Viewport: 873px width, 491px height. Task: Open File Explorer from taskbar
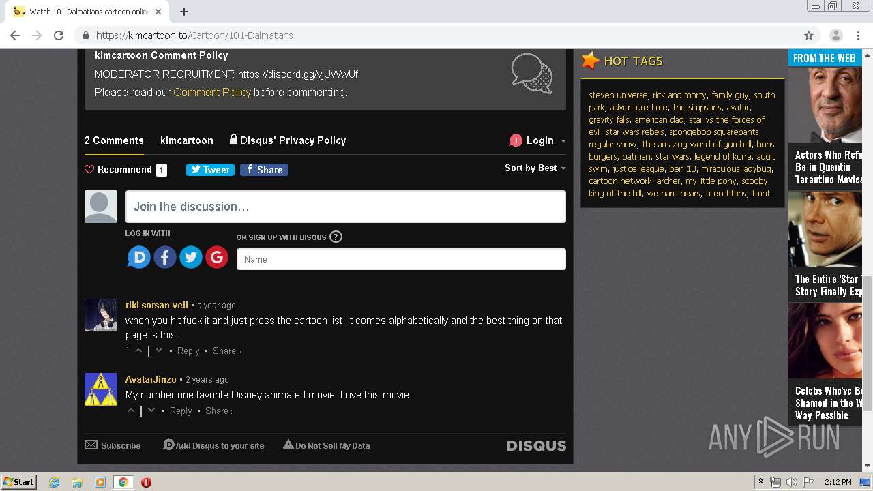point(77,482)
